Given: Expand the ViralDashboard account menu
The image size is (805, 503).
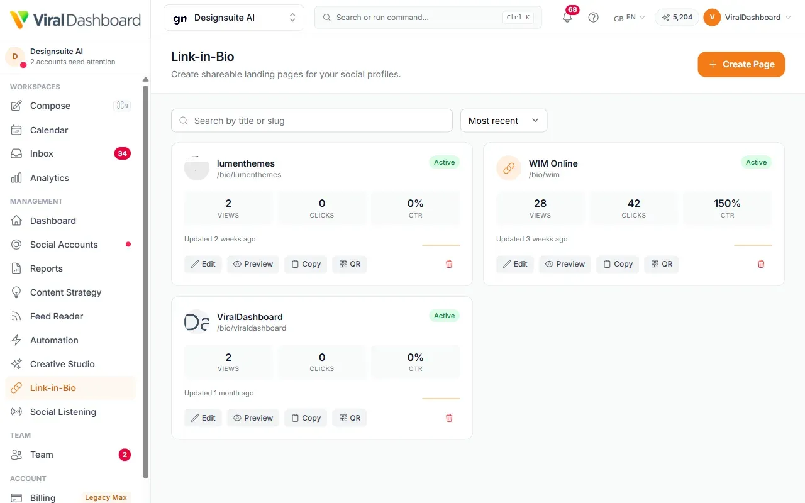Looking at the screenshot, I should click(x=748, y=18).
